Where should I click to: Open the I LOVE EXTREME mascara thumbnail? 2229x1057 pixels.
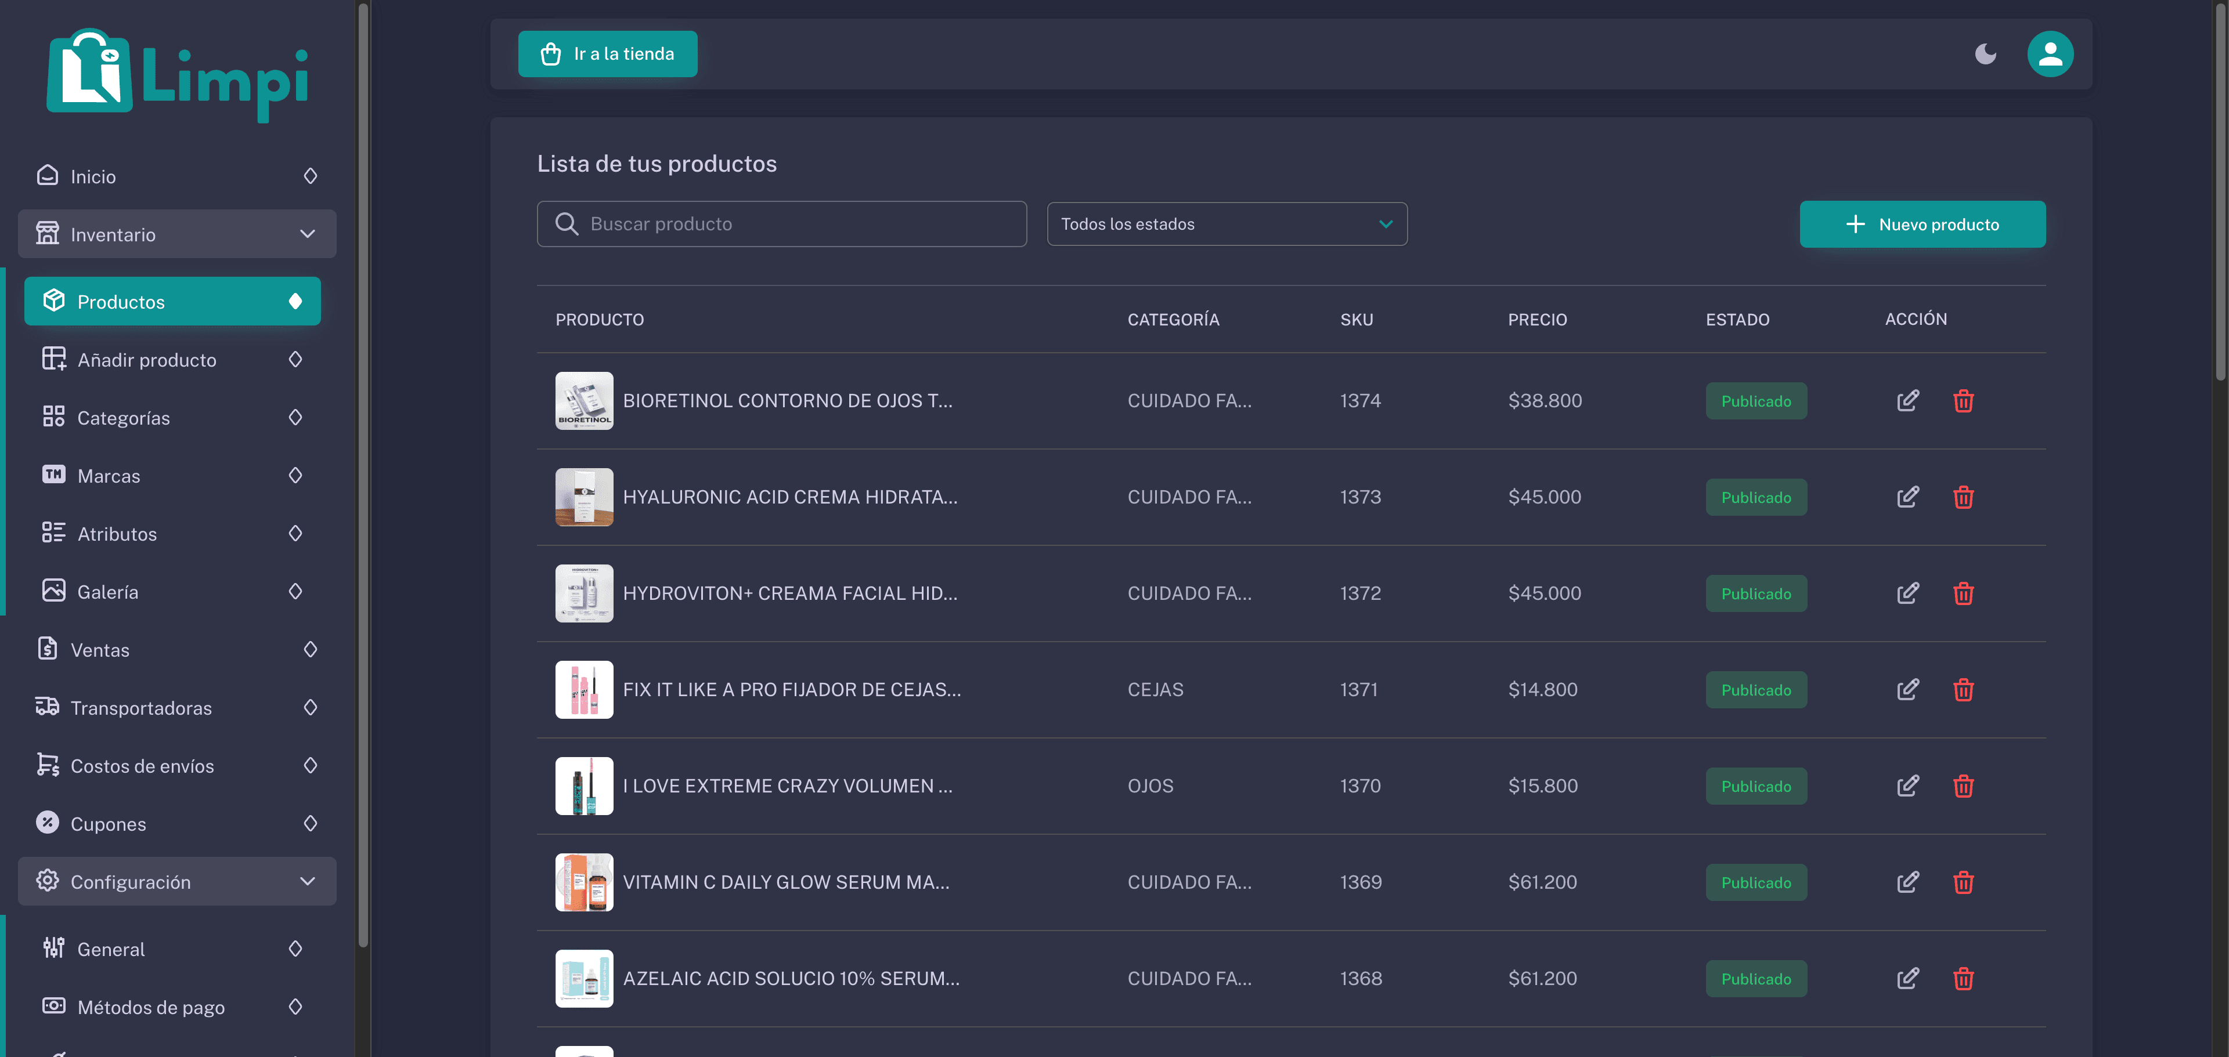584,785
